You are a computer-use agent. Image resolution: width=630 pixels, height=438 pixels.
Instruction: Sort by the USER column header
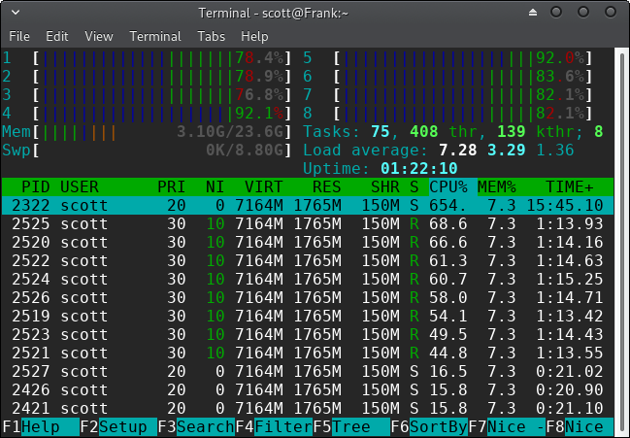pyautogui.click(x=80, y=187)
